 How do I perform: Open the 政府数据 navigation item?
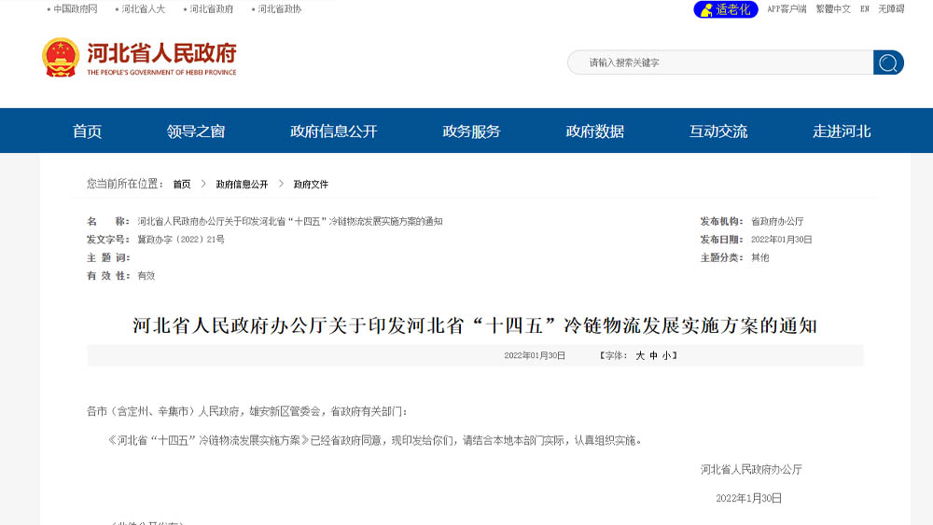pyautogui.click(x=595, y=131)
